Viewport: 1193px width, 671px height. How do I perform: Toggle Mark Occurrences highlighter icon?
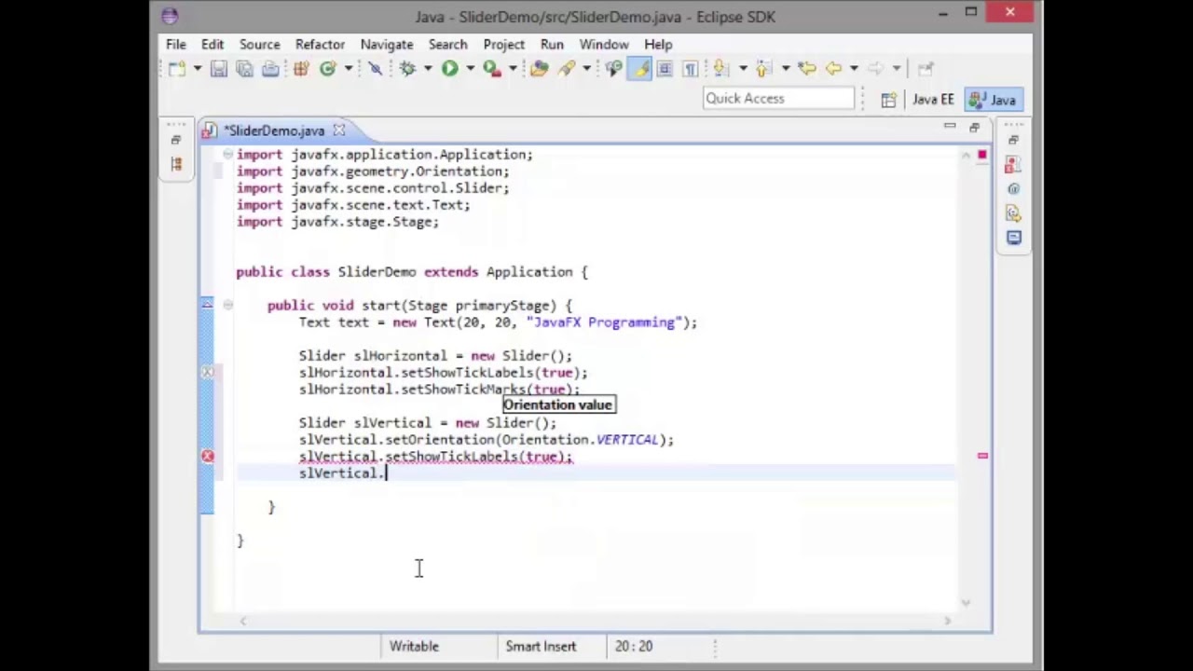(x=639, y=68)
